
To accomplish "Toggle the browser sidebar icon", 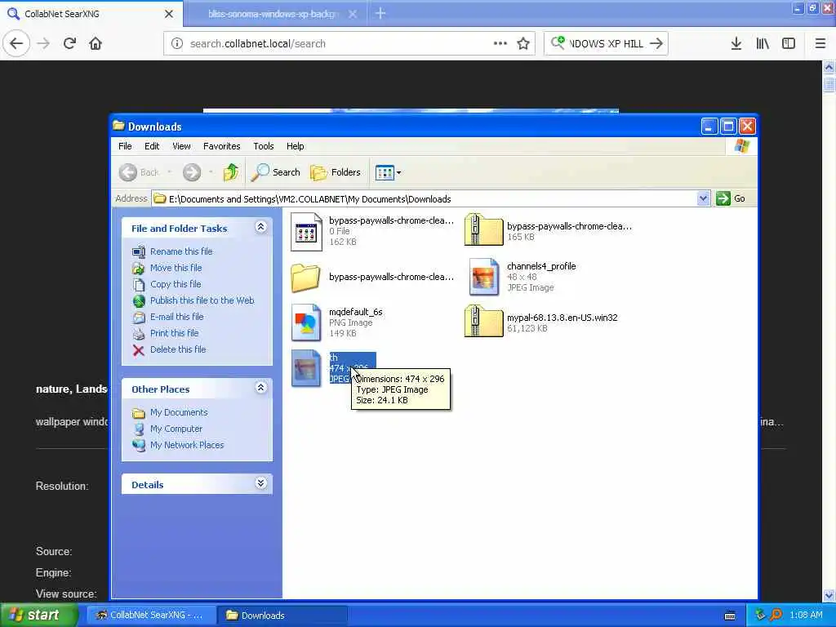I will [789, 44].
